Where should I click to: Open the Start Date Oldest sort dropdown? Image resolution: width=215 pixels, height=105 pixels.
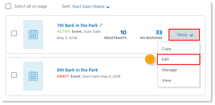[91, 6]
